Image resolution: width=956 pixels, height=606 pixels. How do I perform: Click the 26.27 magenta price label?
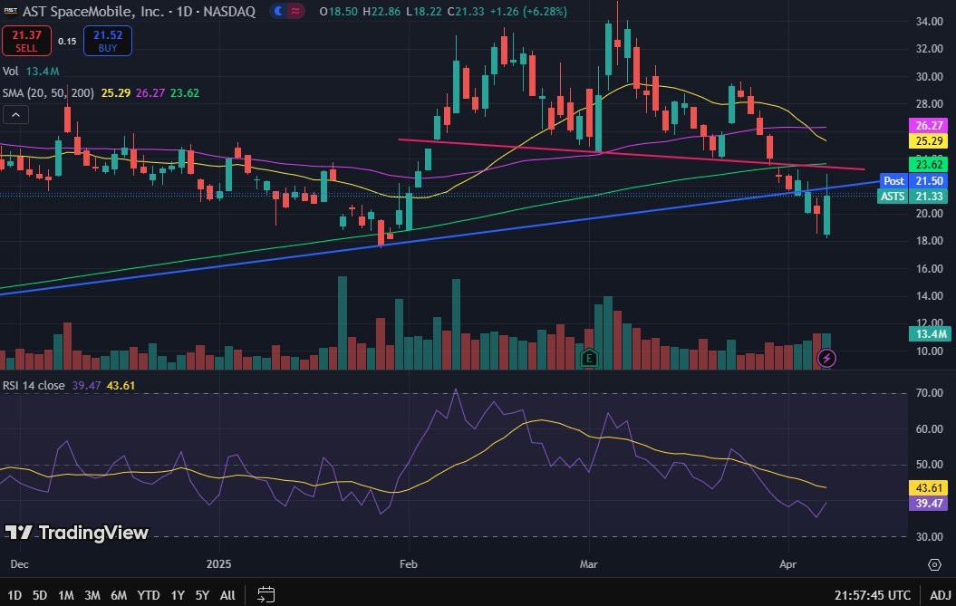pyautogui.click(x=929, y=126)
